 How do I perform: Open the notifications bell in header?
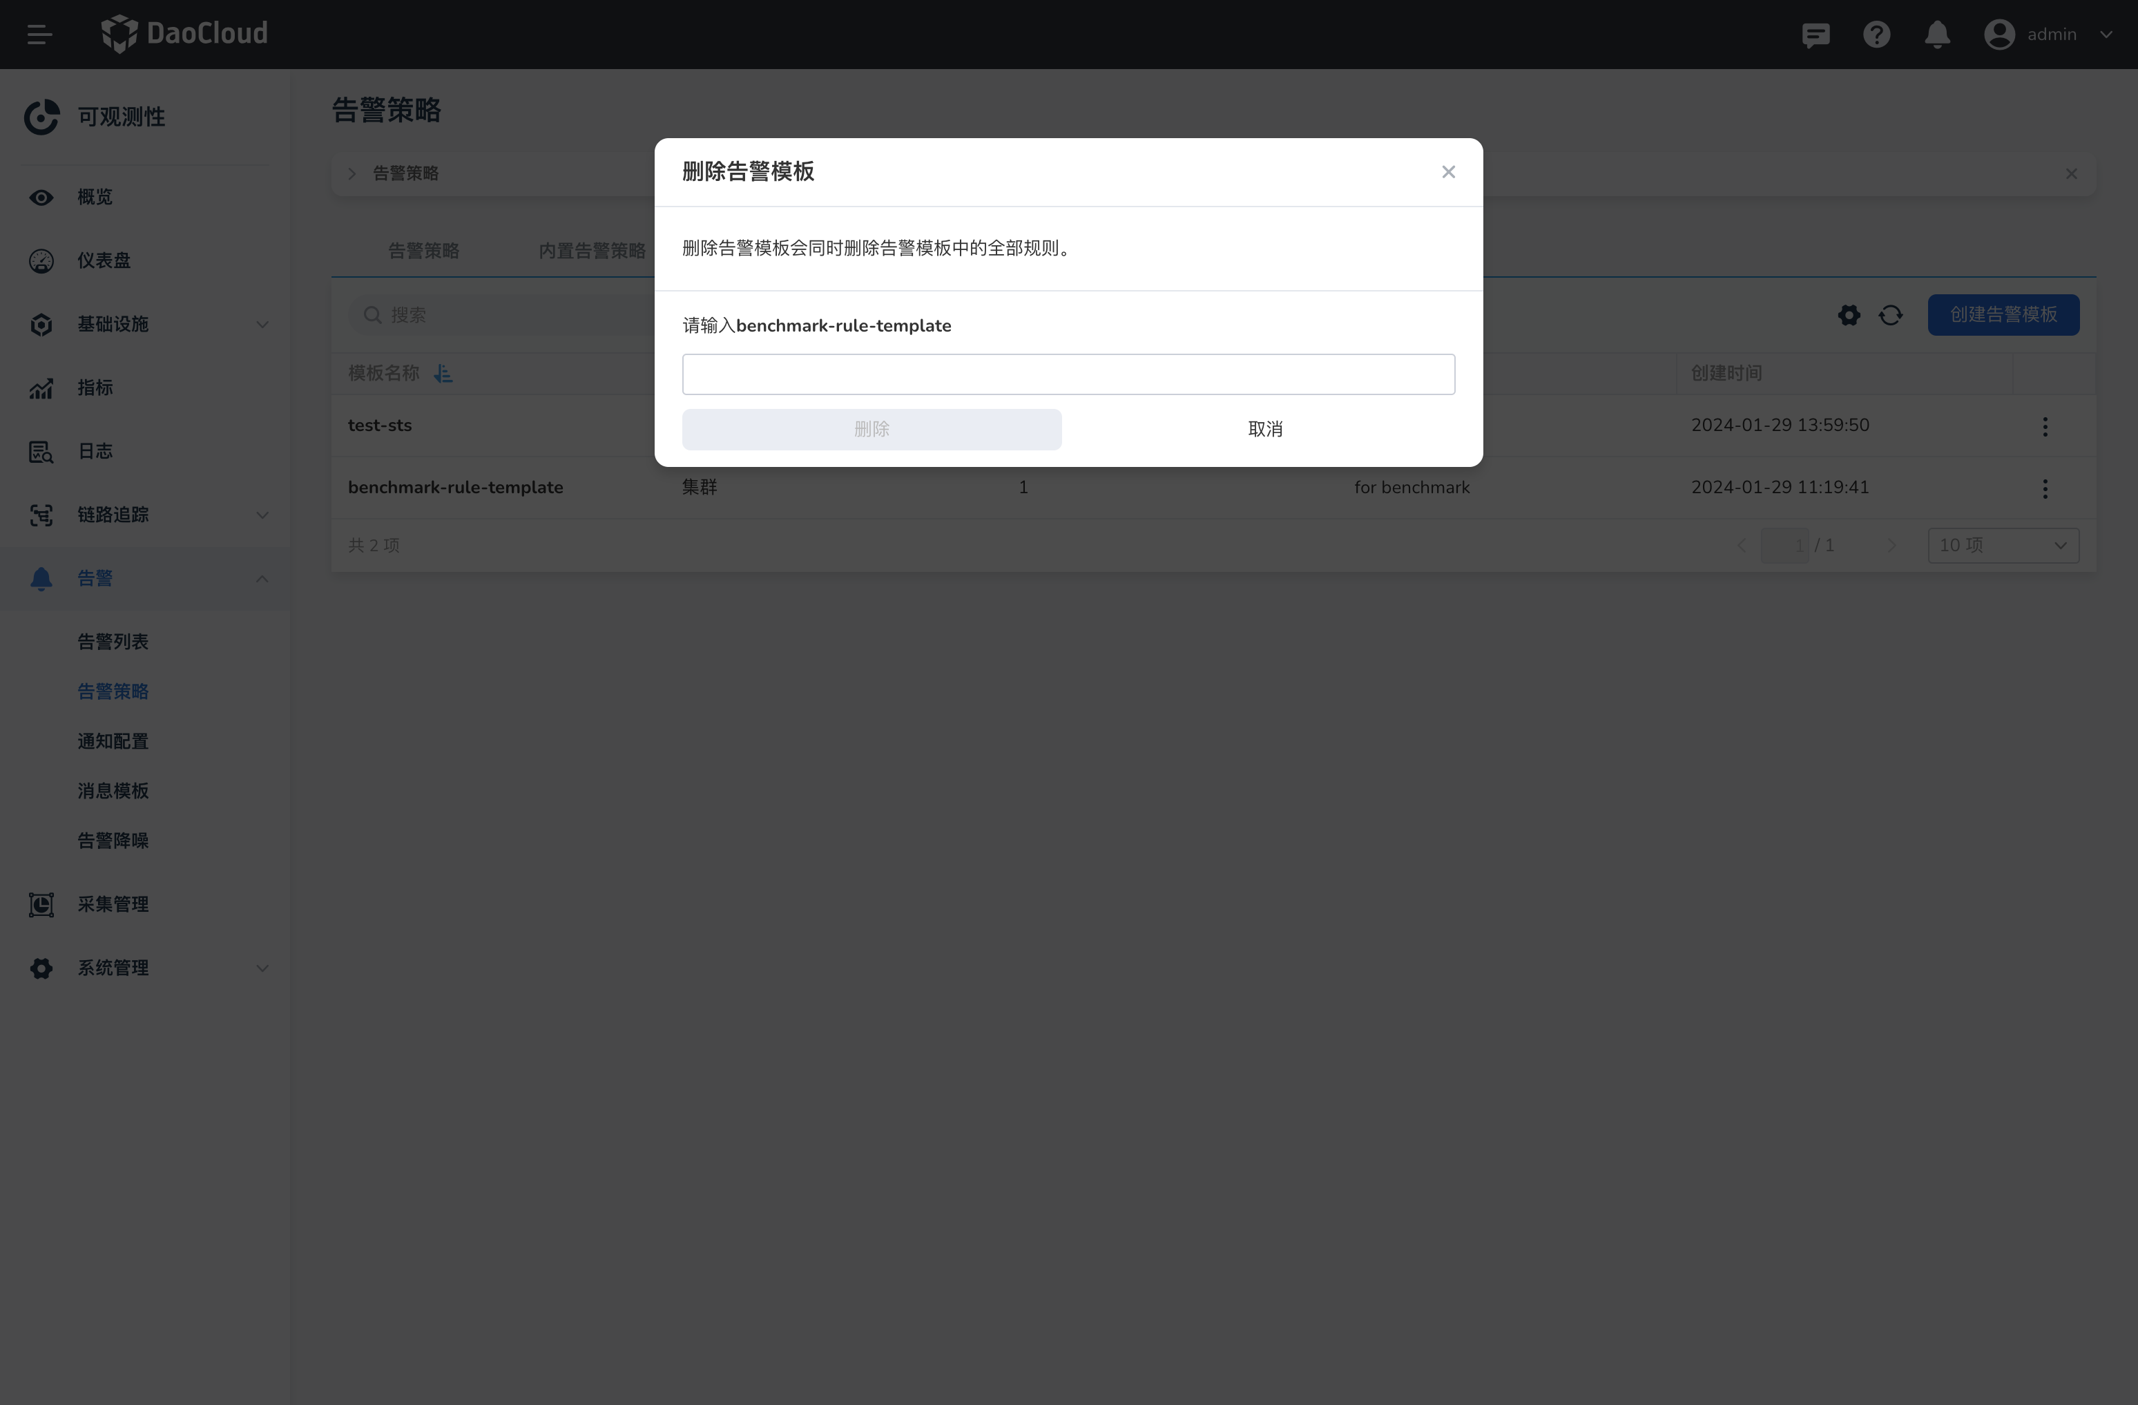(x=1937, y=34)
